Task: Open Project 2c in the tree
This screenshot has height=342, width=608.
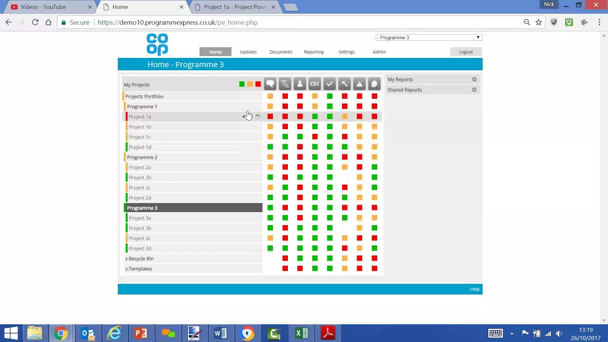Action: (140, 188)
